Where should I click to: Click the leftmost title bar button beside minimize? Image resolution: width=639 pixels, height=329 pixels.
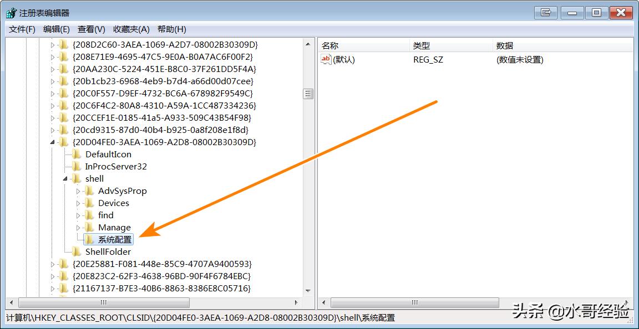(x=546, y=13)
